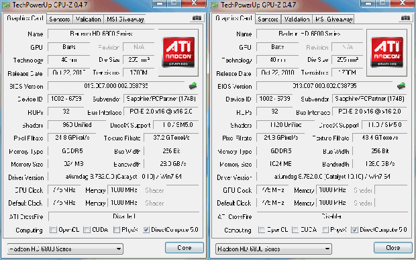Switch to Sensors tab in left window

click(60, 19)
